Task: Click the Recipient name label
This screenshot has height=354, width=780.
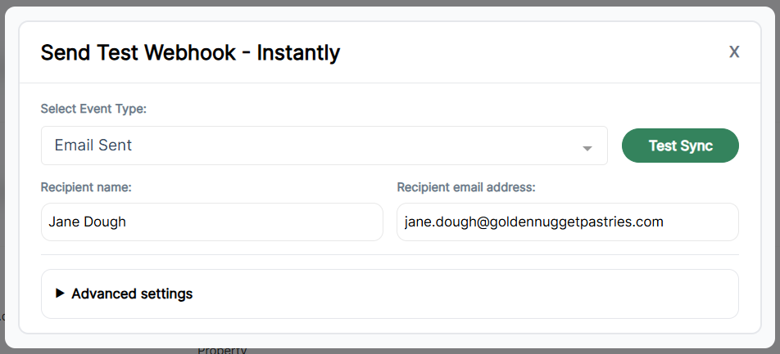Action: click(x=86, y=187)
